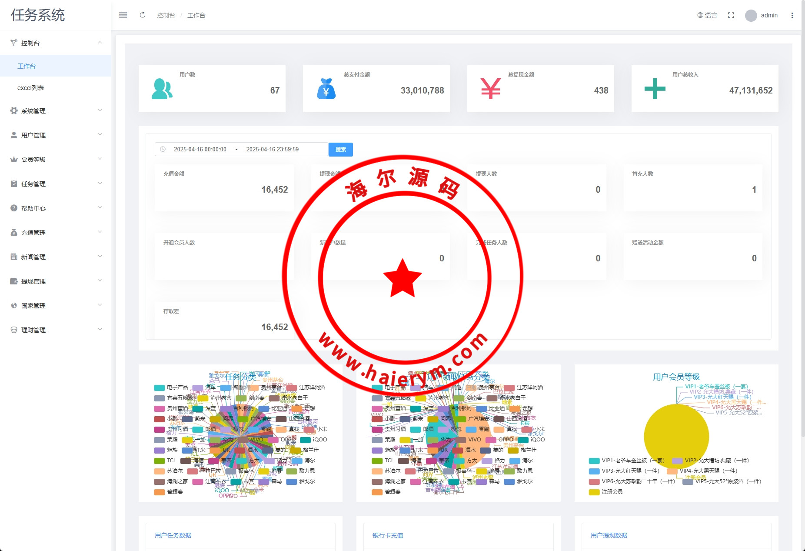Toggle 电子产品 legend in 任务分类 chart

tap(171, 387)
